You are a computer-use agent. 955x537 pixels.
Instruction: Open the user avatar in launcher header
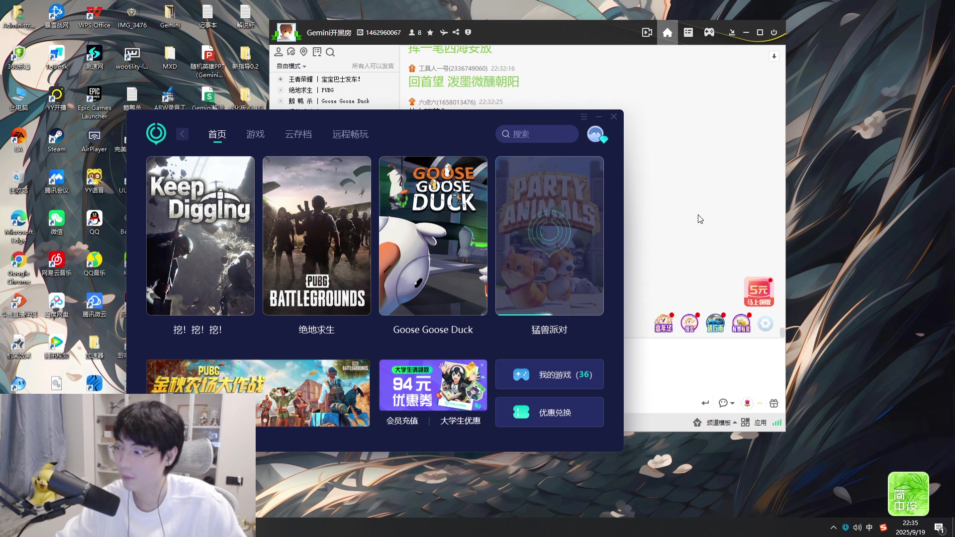596,134
